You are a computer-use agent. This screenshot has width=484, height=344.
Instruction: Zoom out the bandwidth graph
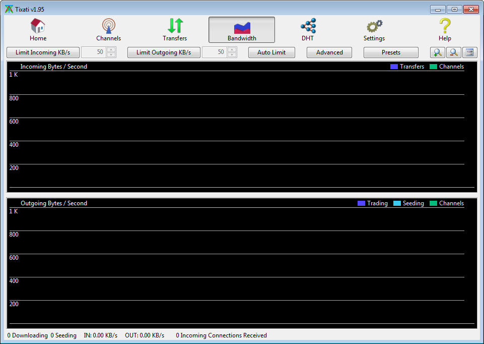pyautogui.click(x=453, y=52)
